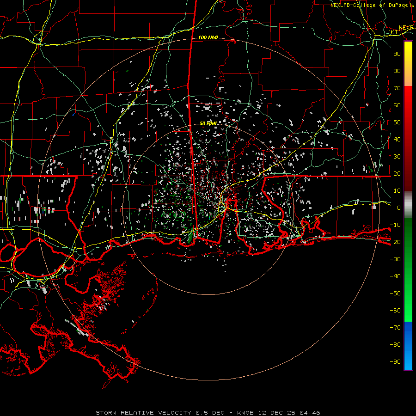Click the positive "20" scale label
Screen dimensions: 416x416
click(397, 174)
